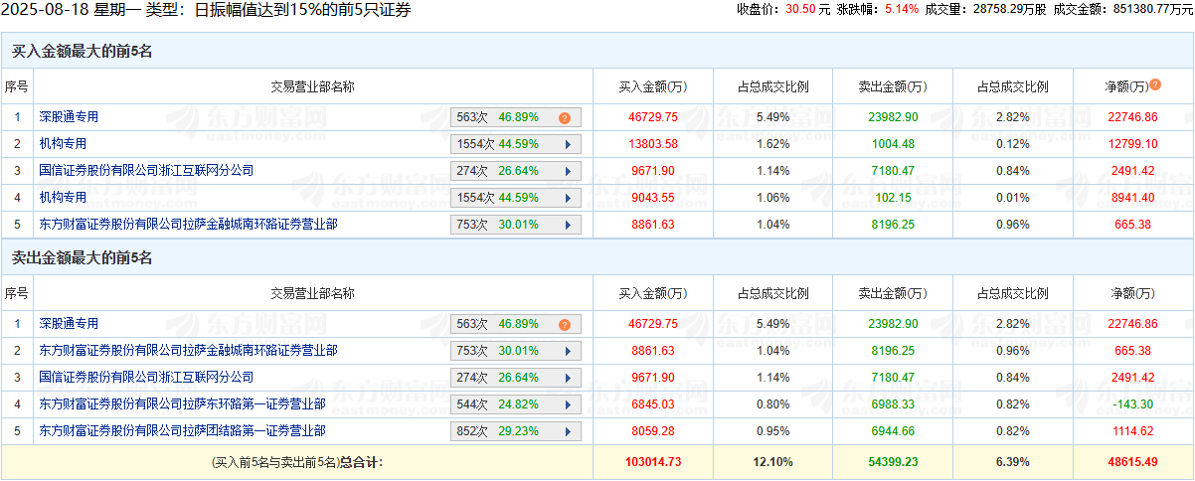The height and width of the screenshot is (481, 1195).
Task: Expand 753次 30.01% badge in buy table
Action: coord(568,225)
